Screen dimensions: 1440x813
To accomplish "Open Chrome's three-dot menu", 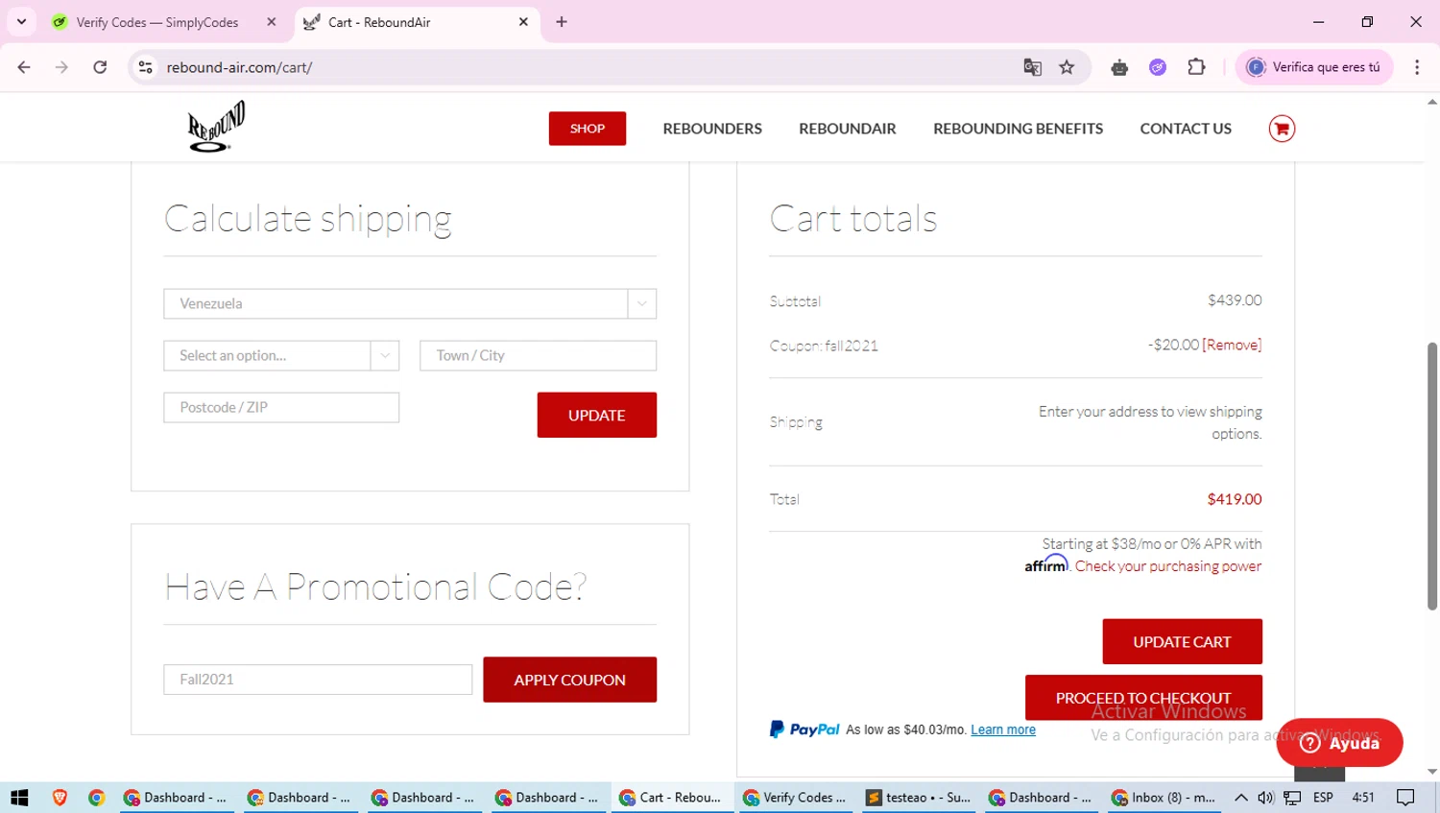I will (x=1417, y=67).
